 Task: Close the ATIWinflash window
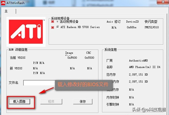[x=163, y=2]
